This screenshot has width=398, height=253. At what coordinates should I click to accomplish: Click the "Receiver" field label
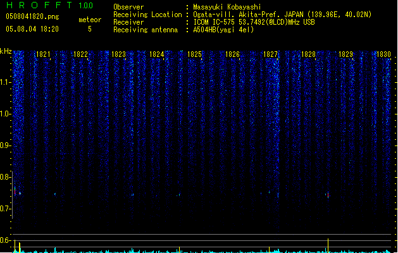point(128,22)
